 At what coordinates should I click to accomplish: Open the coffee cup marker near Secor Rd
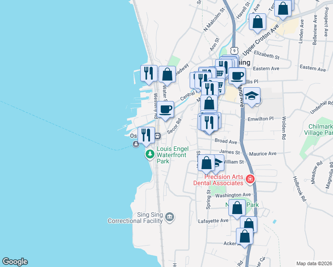point(165,109)
